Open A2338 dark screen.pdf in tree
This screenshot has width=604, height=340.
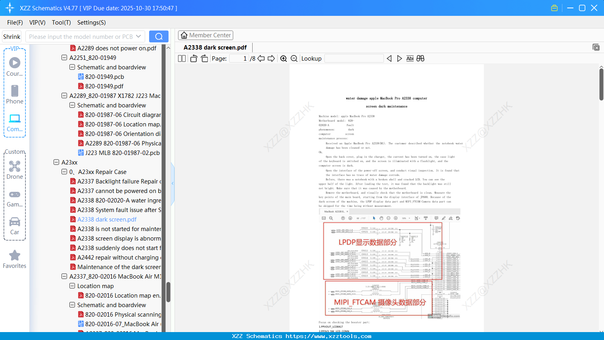(103, 220)
